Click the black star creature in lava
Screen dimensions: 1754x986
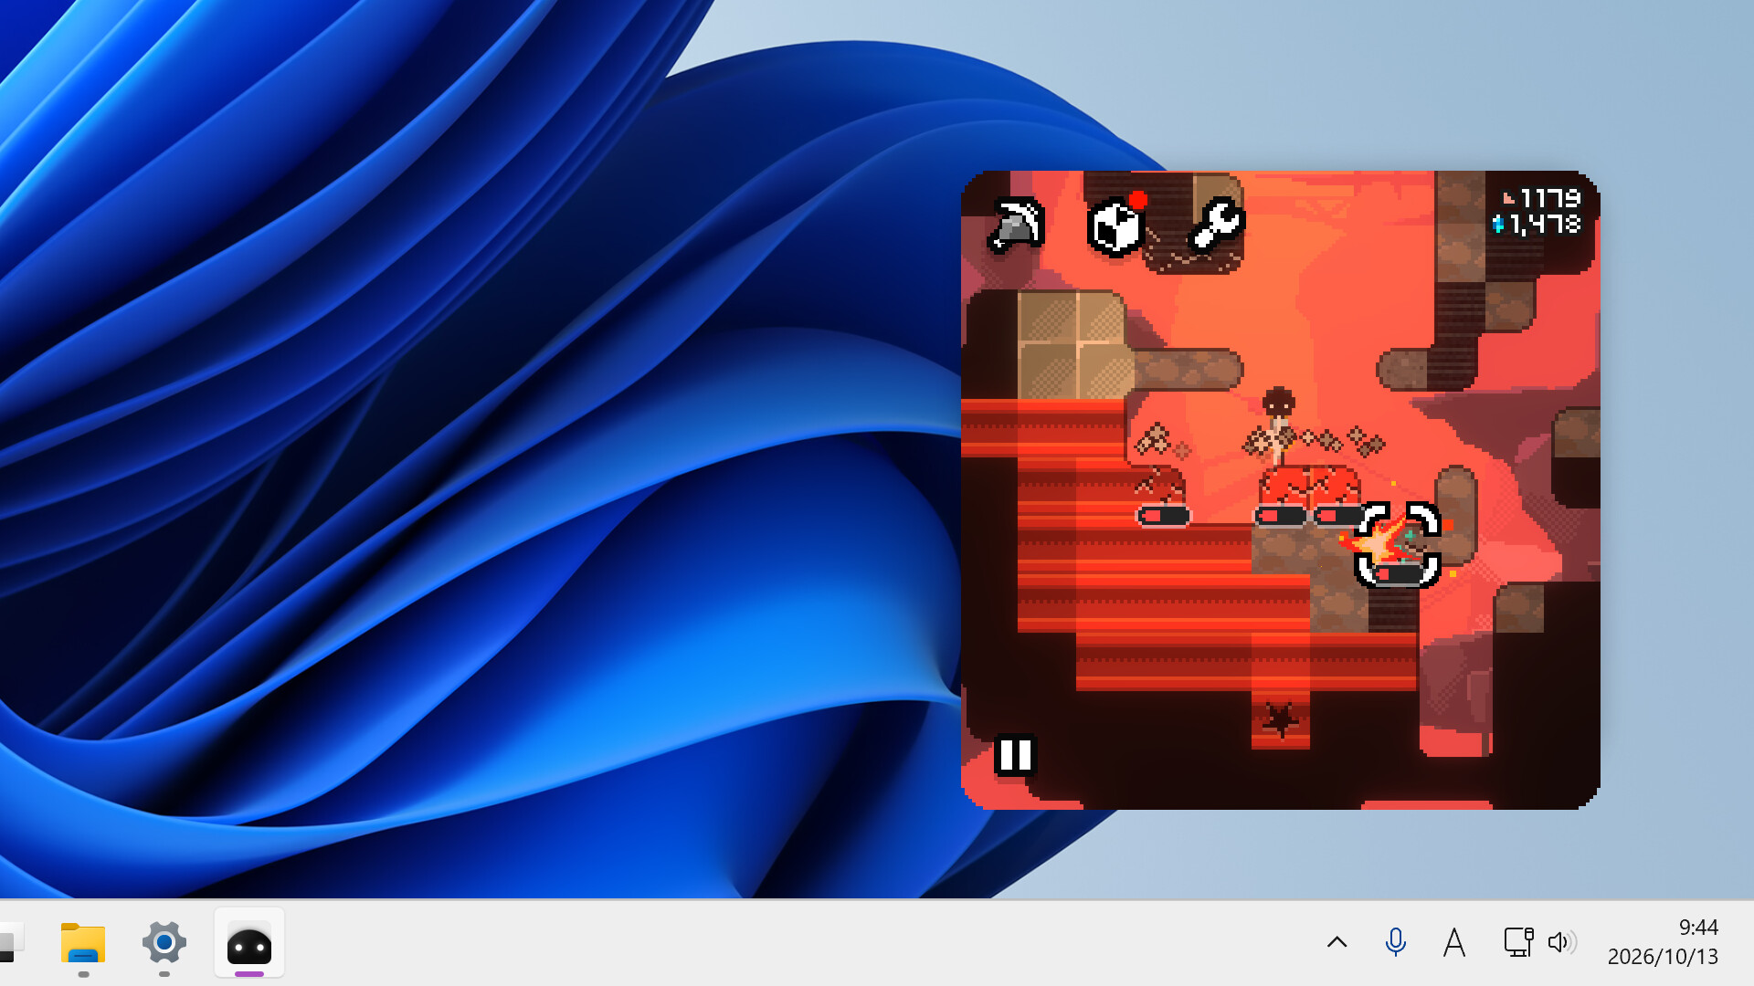[1280, 719]
